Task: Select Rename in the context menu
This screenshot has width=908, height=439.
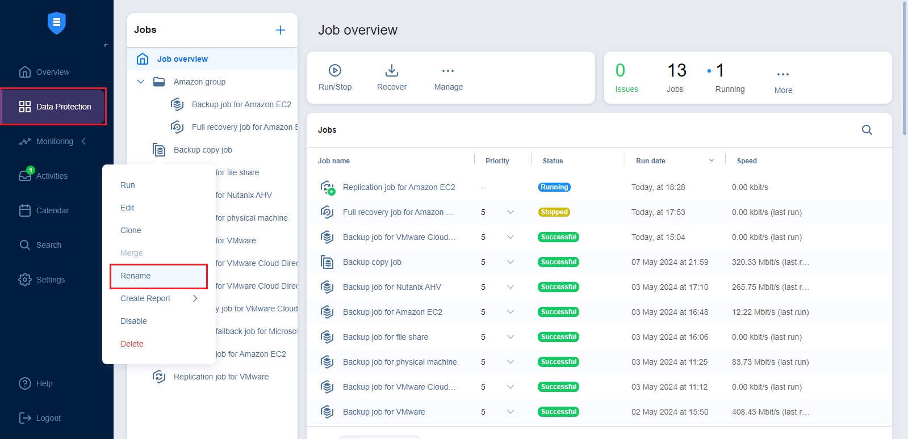Action: [136, 276]
